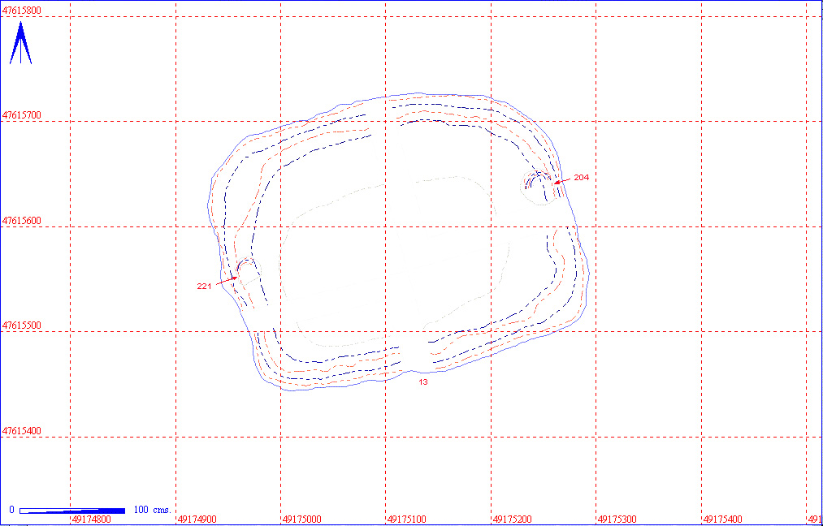This screenshot has width=823, height=526.
Task: Click the '100 cms.' scale text
Action: tap(153, 510)
